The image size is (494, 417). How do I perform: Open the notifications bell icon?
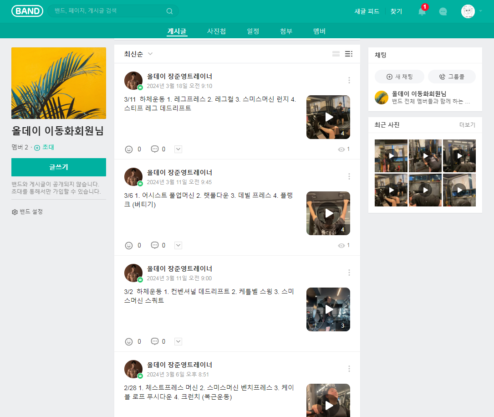click(422, 12)
